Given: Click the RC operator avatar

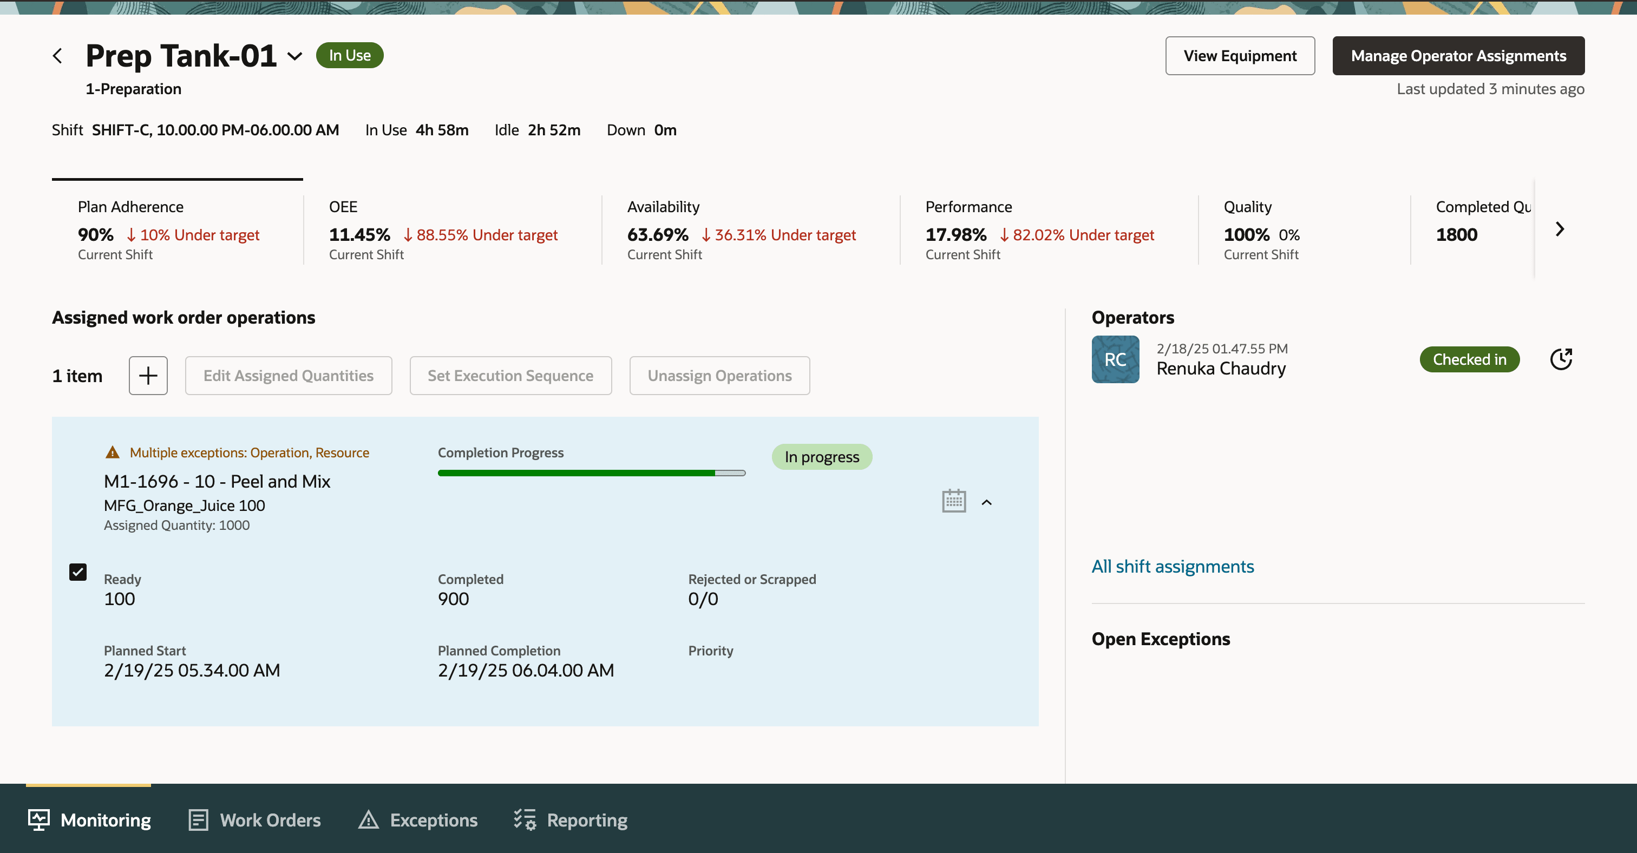Looking at the screenshot, I should click(x=1115, y=359).
